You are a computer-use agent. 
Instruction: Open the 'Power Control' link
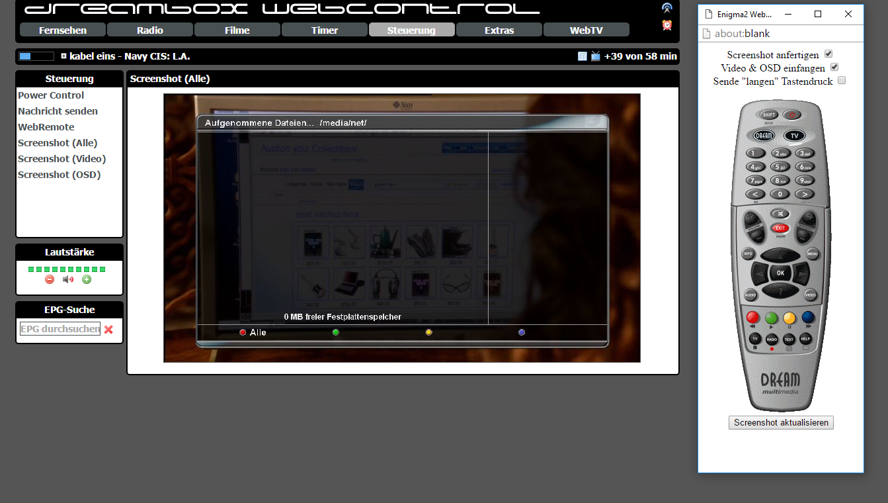[x=51, y=95]
